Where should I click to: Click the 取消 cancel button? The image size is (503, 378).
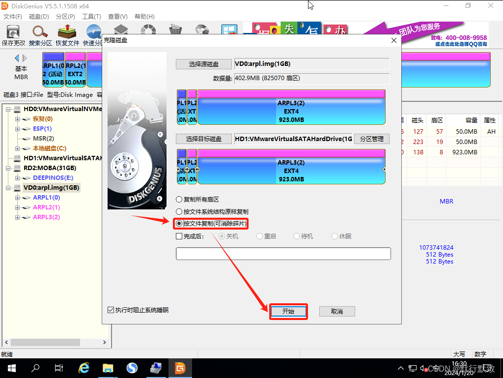337,311
